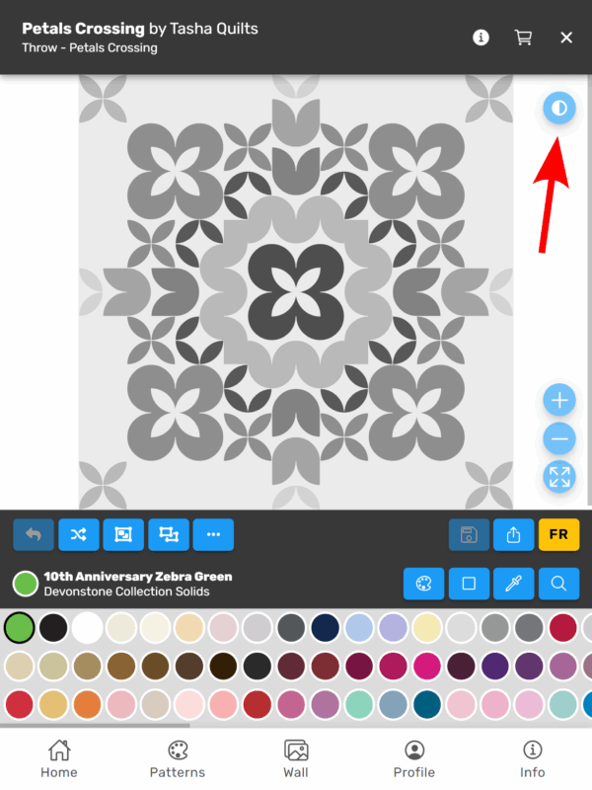
Task: Shuffle colors with the random icon
Action: tap(79, 534)
